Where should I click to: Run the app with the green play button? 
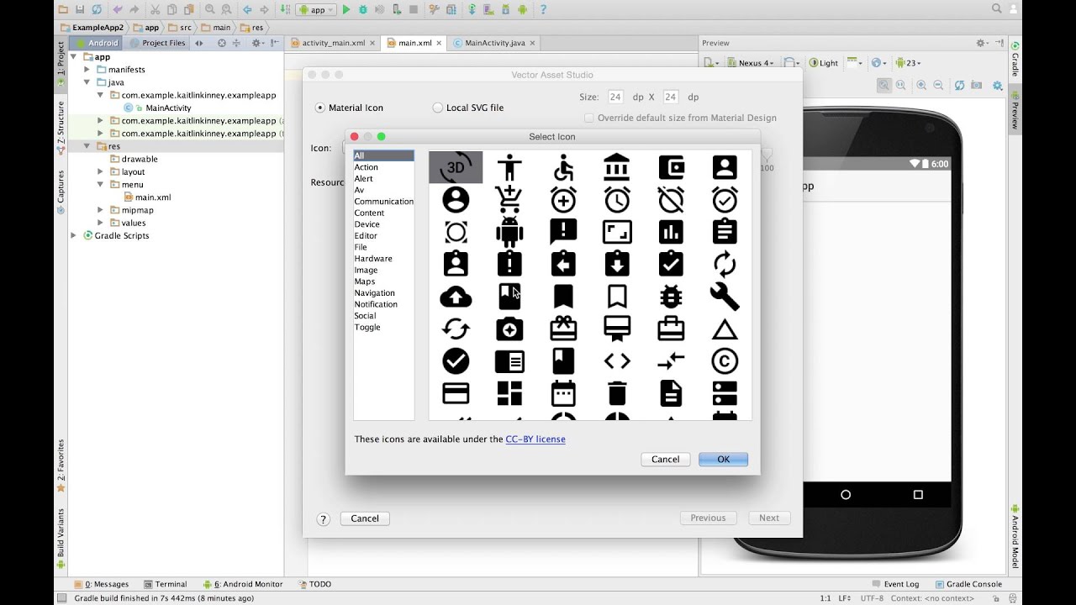[345, 9]
